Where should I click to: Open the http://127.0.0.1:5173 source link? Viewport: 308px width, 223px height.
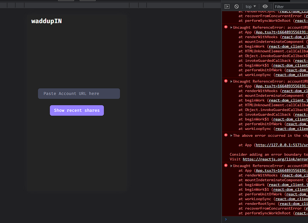coord(282,145)
